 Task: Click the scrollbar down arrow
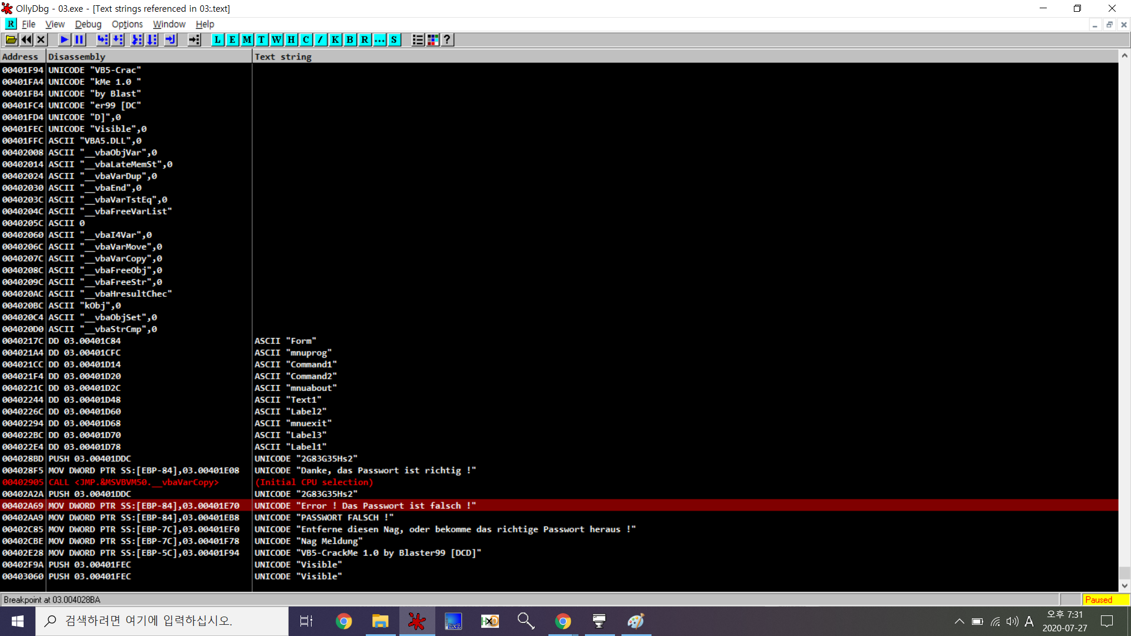coord(1125,585)
